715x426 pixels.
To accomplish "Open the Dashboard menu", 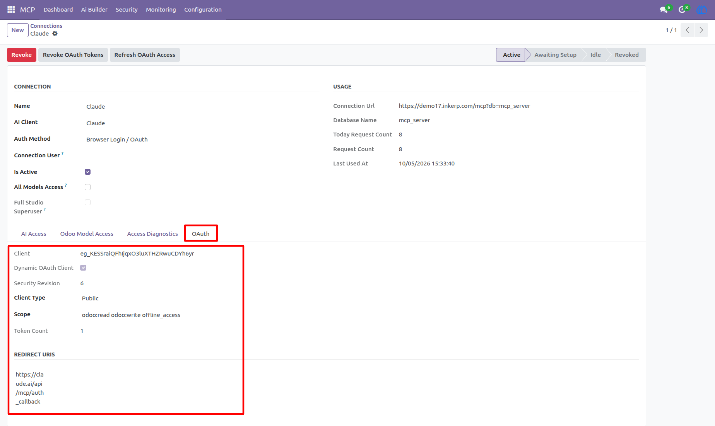I will (x=58, y=10).
